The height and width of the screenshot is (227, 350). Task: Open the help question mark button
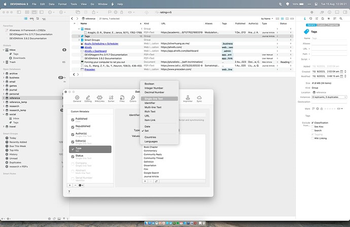tap(69, 192)
